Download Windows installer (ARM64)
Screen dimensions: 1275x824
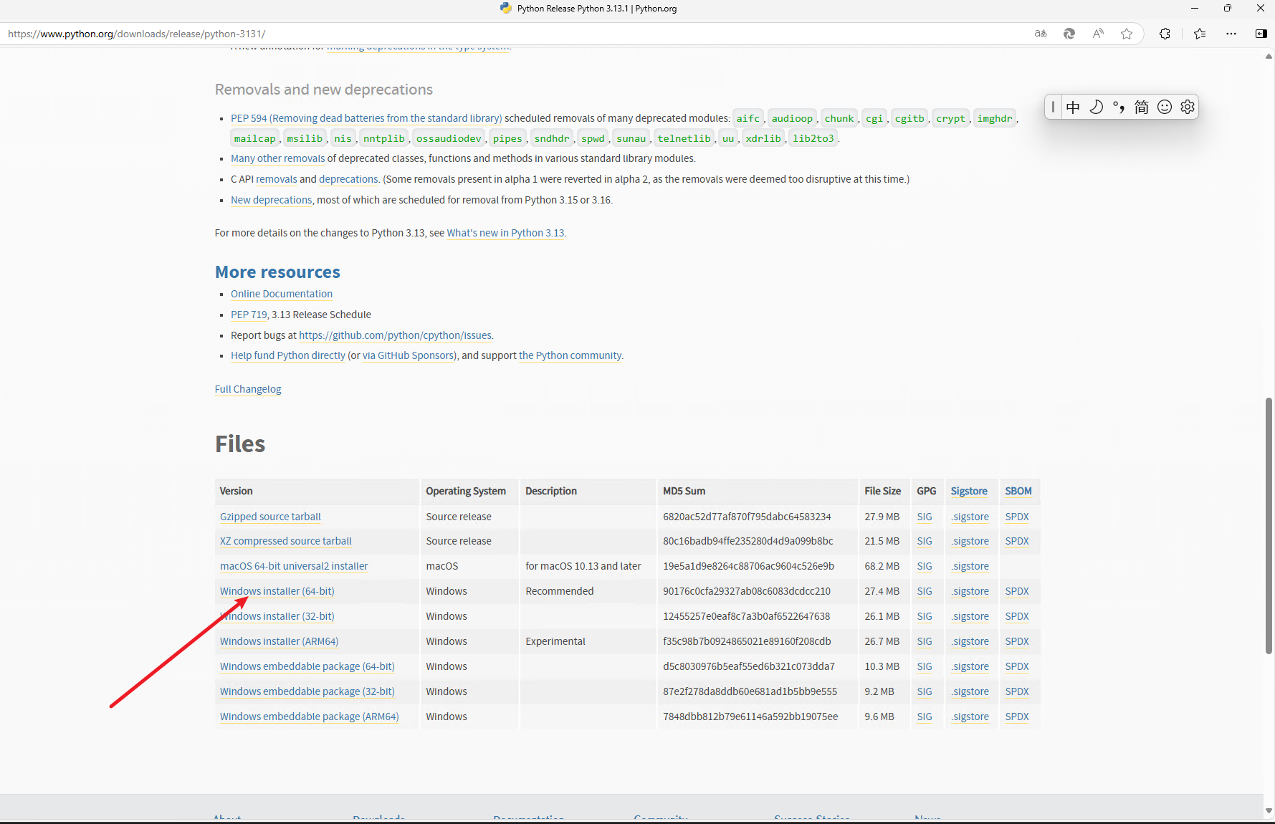(280, 641)
